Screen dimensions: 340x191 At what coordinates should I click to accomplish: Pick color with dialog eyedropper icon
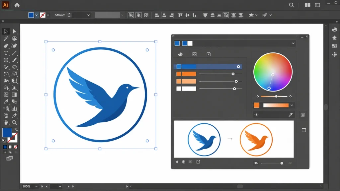(x=291, y=115)
